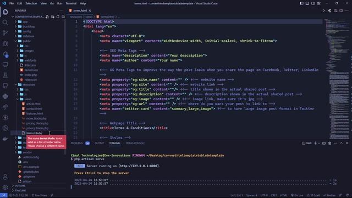Screen dimensions: 352x198
Task: Open robots.txt in Explorer
Action: [31, 80]
